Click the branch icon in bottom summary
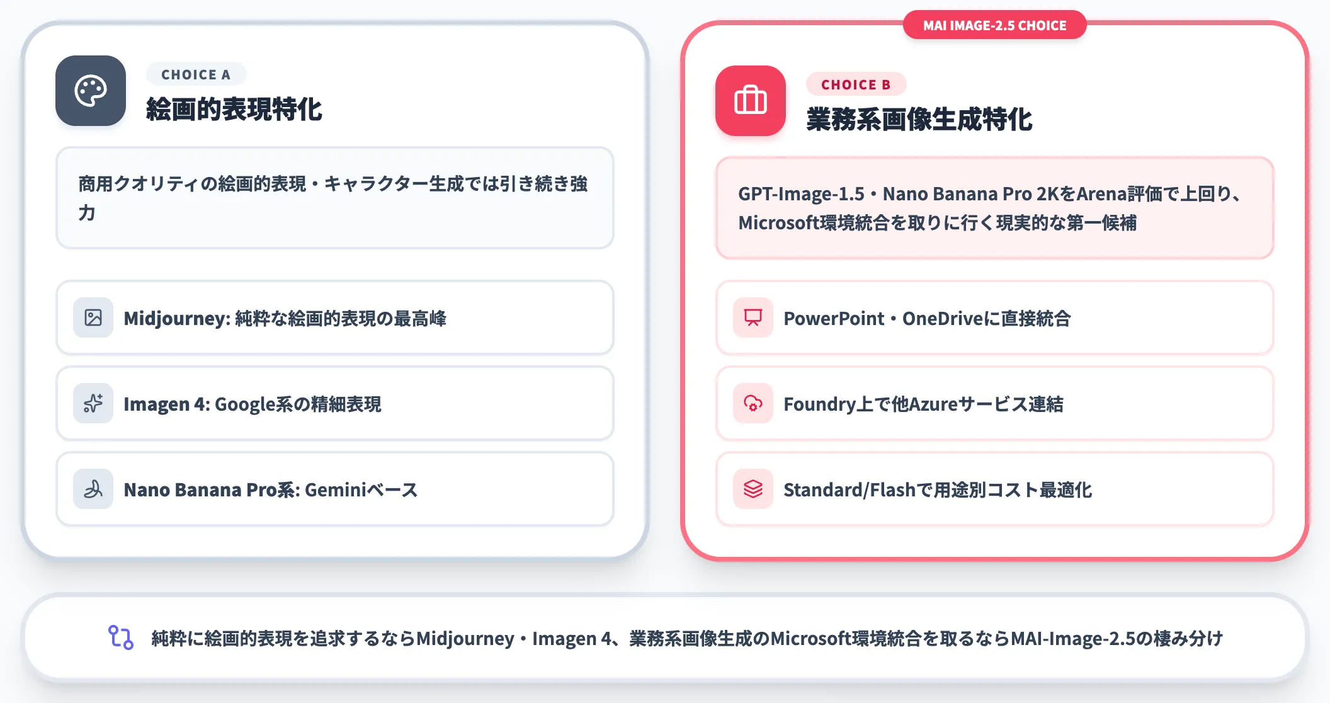The image size is (1330, 703). (x=121, y=637)
